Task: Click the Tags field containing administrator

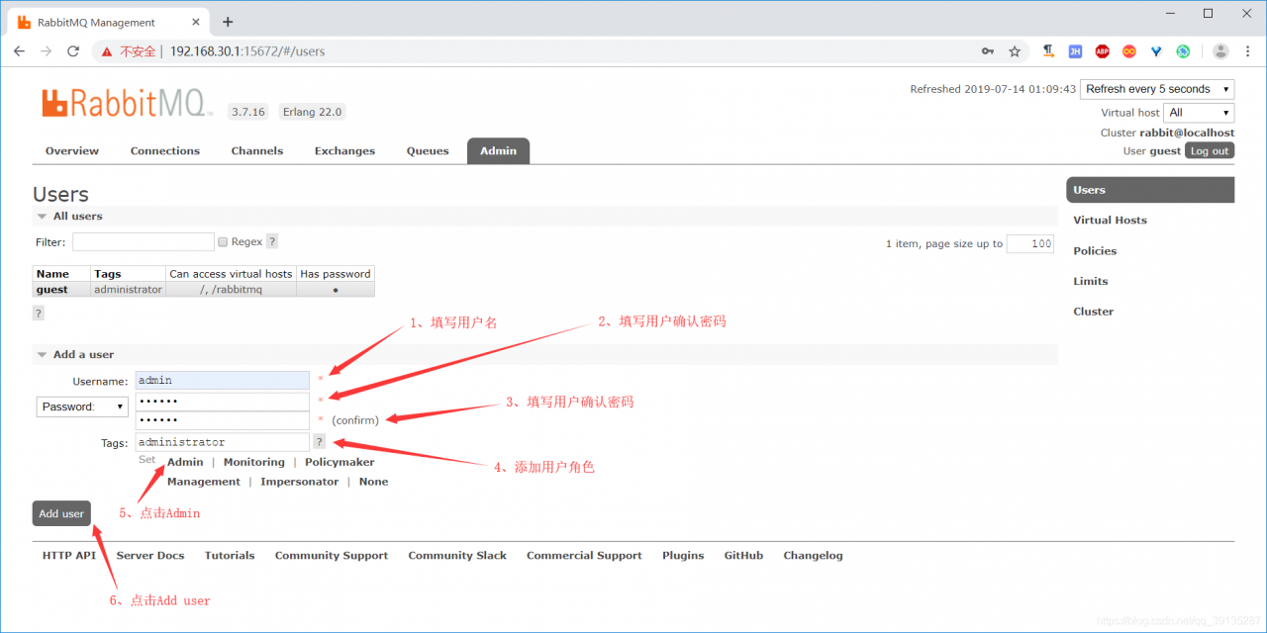Action: coord(223,442)
